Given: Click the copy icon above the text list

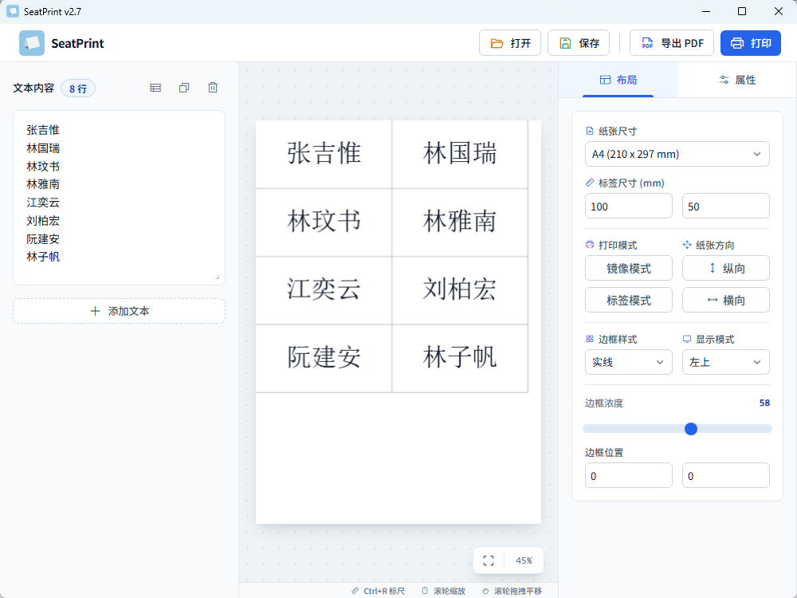Looking at the screenshot, I should tap(184, 88).
